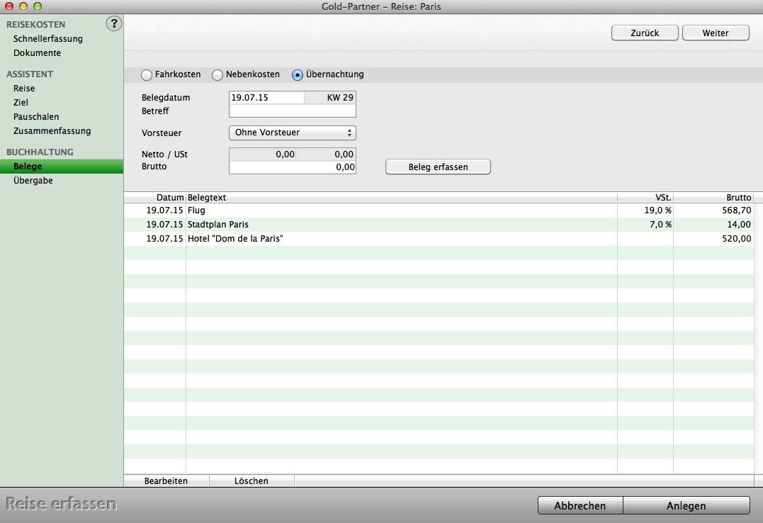Select the Übernachtung radio button
The image size is (763, 523).
pos(298,74)
